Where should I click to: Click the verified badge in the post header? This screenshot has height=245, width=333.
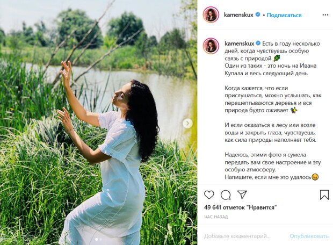pyautogui.click(x=258, y=15)
